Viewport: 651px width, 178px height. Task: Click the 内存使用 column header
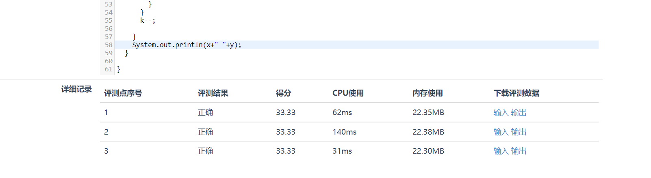click(x=427, y=93)
